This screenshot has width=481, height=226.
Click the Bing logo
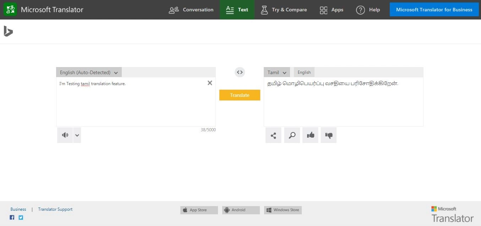(8, 31)
